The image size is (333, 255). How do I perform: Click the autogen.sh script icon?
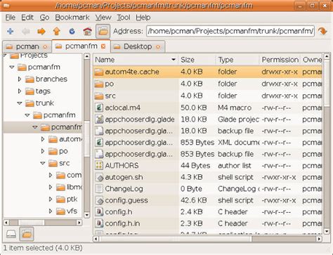(x=99, y=177)
